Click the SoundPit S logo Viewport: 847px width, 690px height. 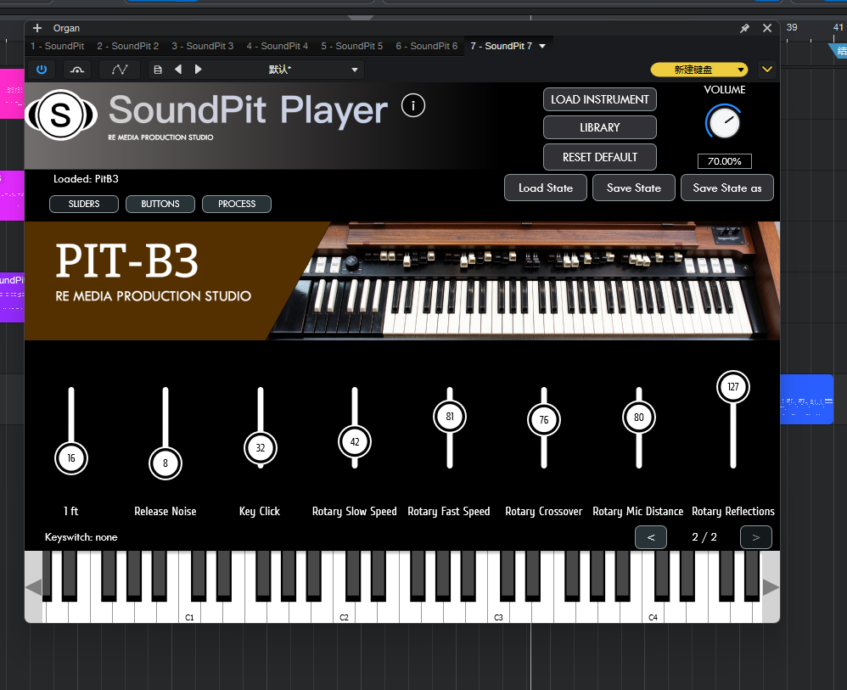pyautogui.click(x=60, y=115)
